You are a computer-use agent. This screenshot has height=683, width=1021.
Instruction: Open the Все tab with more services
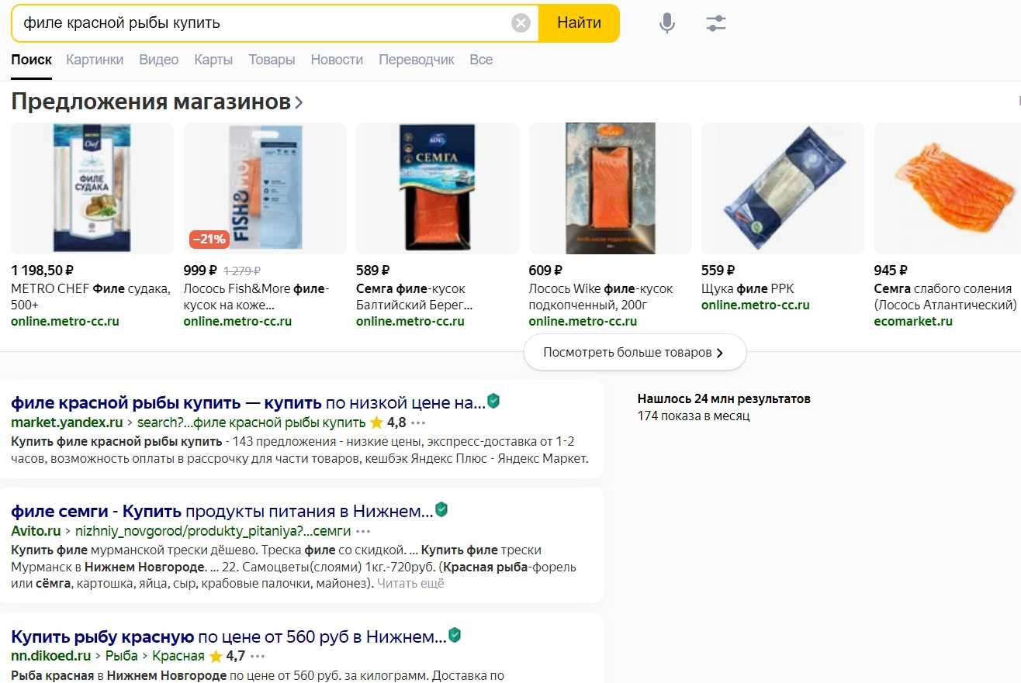(x=481, y=60)
